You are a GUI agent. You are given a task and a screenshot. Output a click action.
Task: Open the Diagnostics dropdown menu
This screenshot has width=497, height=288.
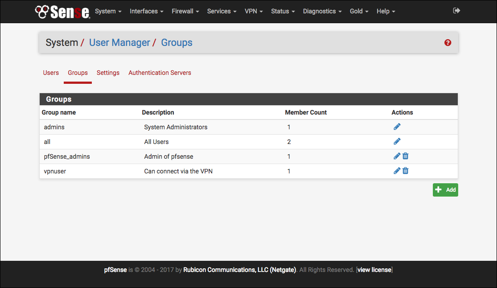(x=322, y=11)
